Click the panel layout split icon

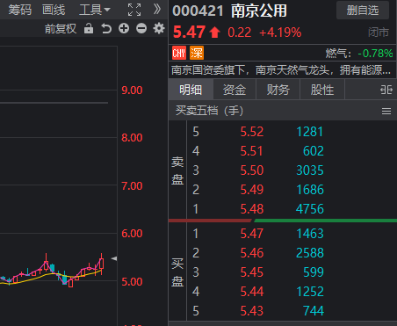(x=386, y=90)
